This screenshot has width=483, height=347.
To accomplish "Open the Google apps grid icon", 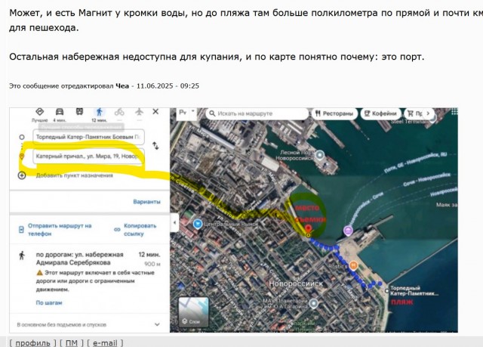I will [x=454, y=113].
